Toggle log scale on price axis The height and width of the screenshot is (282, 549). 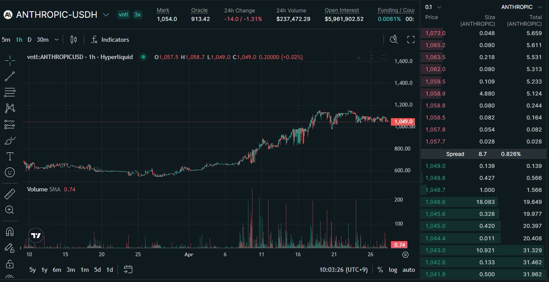pyautogui.click(x=393, y=270)
